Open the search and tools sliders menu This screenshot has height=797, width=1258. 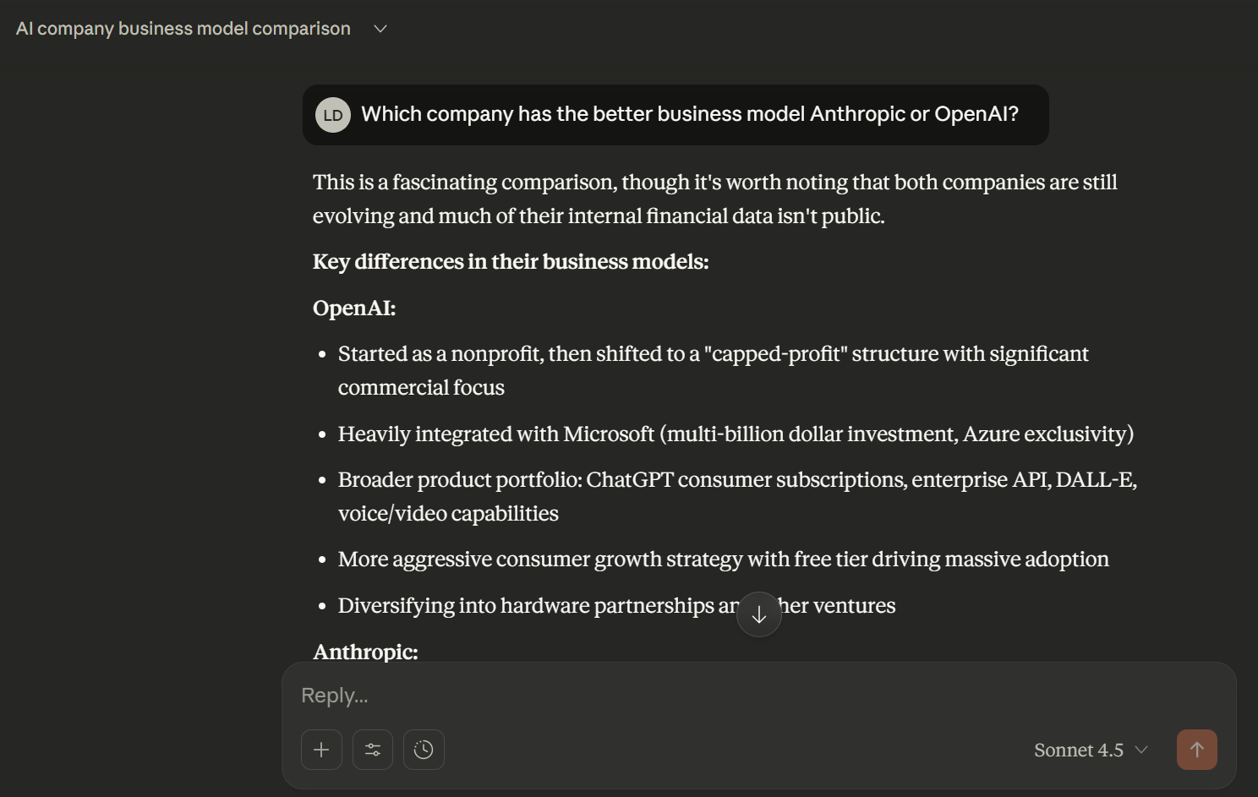click(x=373, y=750)
